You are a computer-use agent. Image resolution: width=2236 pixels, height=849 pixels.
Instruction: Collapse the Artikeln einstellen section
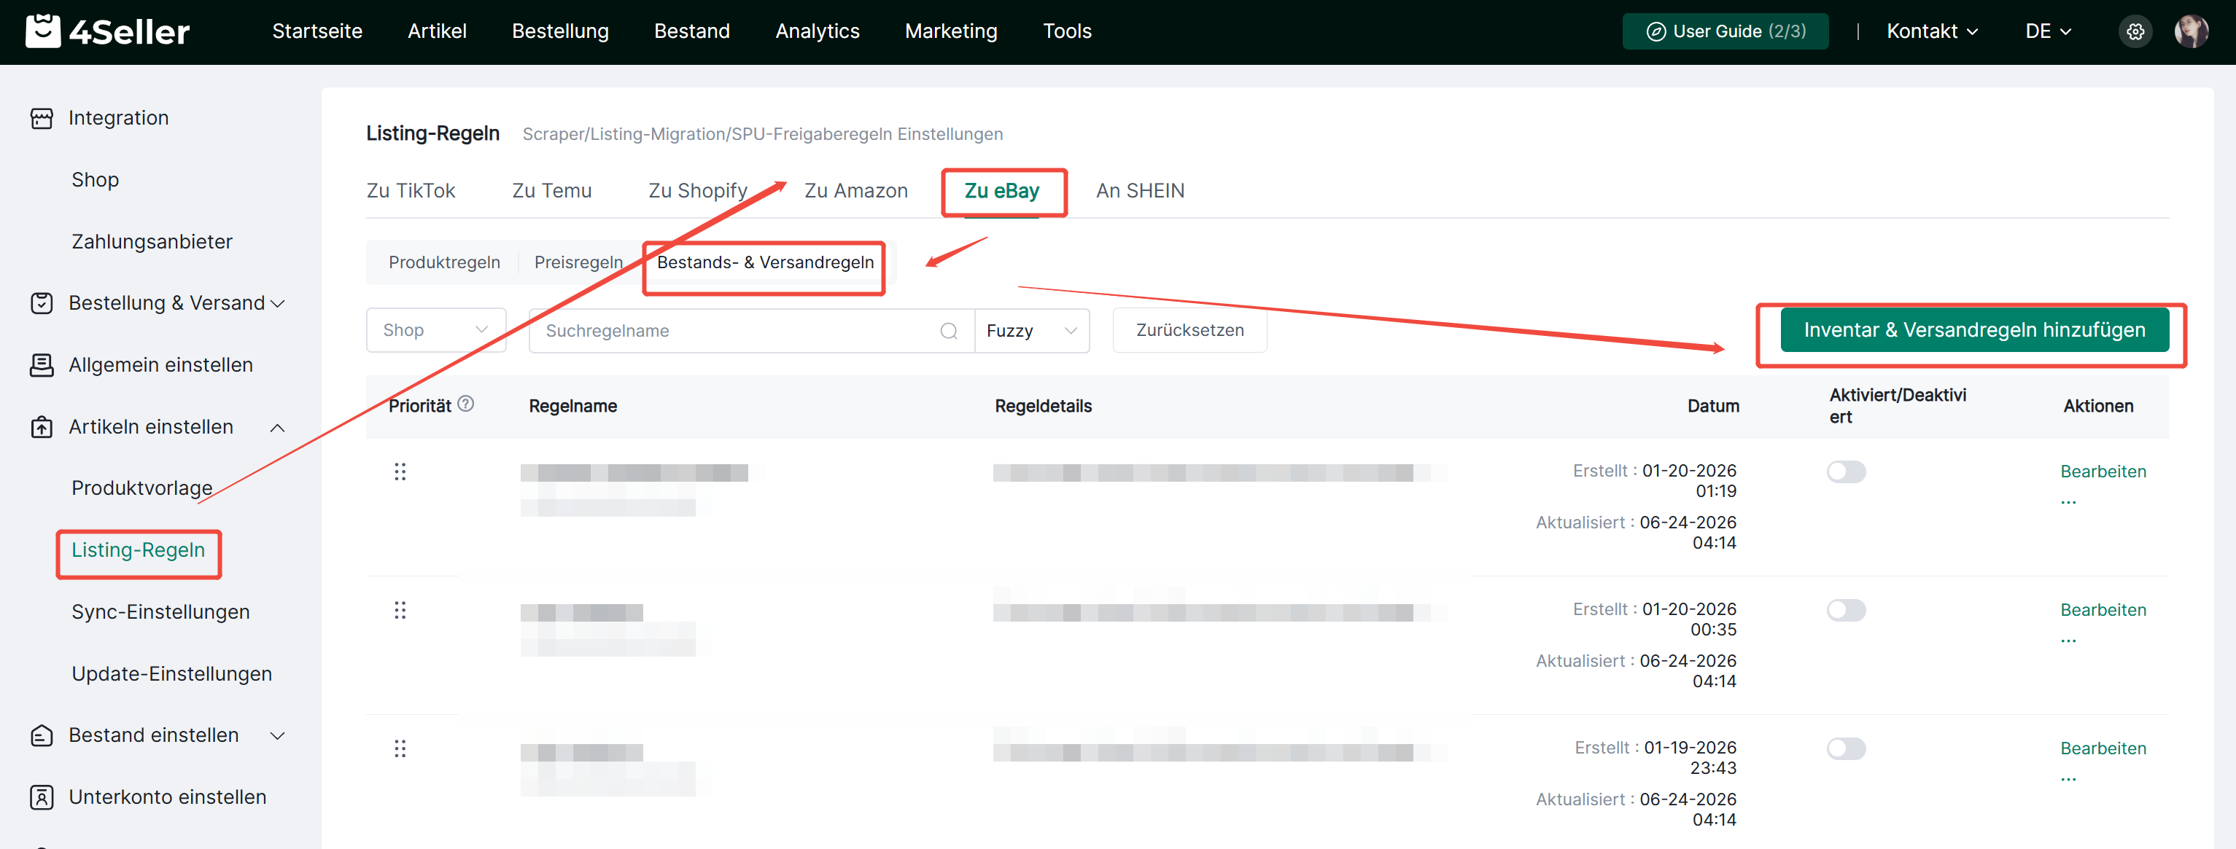pos(278,428)
